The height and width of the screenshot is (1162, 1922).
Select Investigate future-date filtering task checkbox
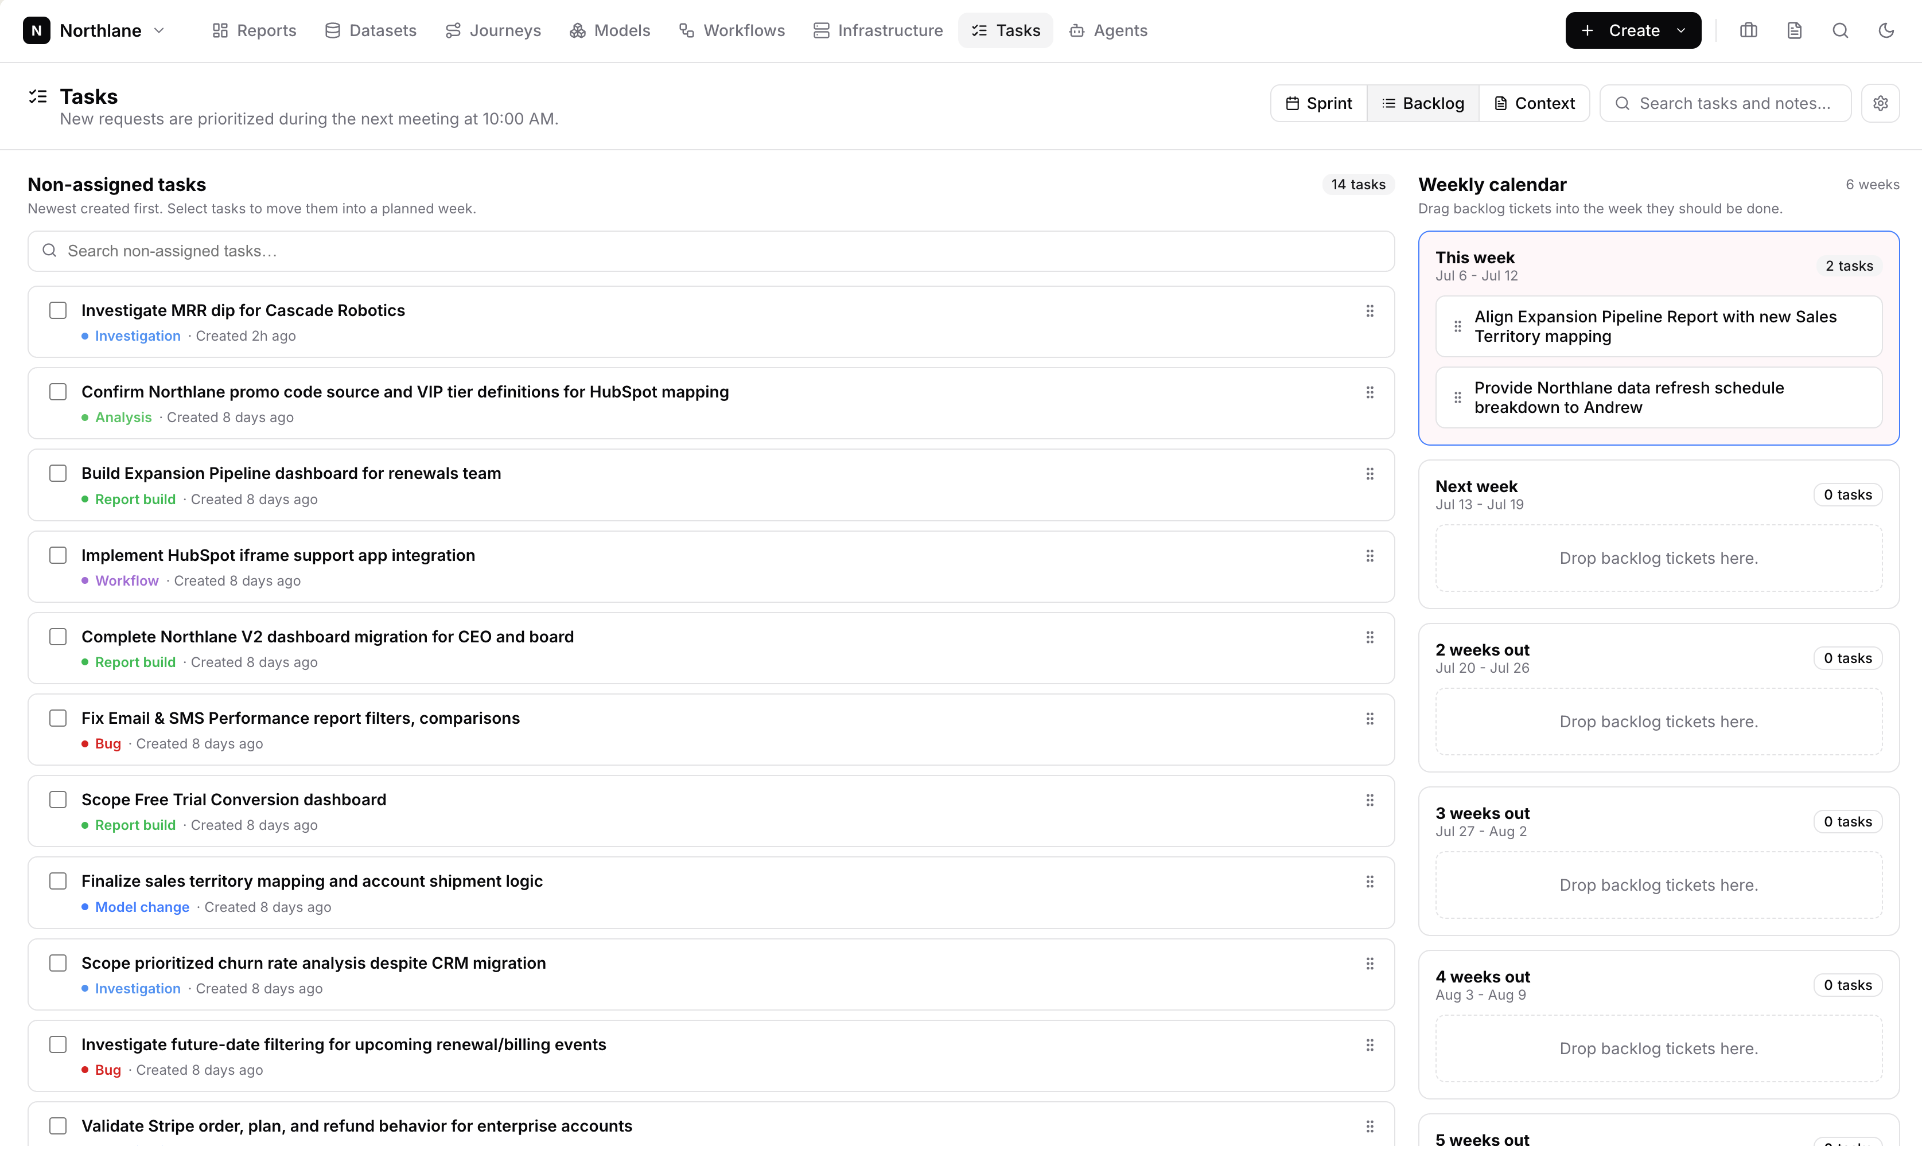[58, 1044]
